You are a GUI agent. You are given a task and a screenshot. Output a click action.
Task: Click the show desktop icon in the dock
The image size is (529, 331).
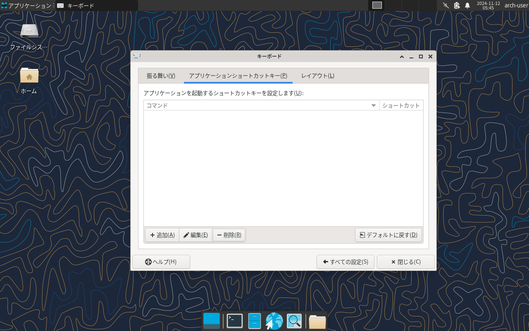211,321
